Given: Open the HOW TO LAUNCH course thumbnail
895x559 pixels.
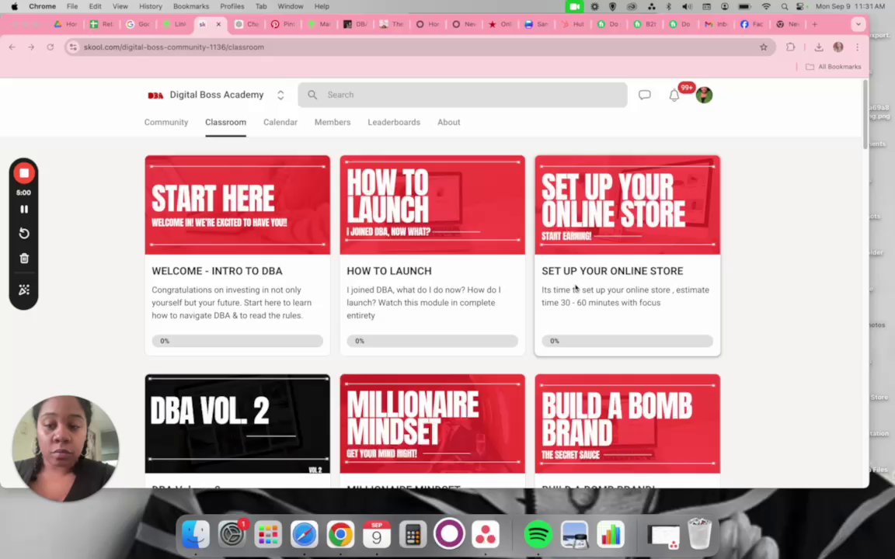Looking at the screenshot, I should point(432,205).
